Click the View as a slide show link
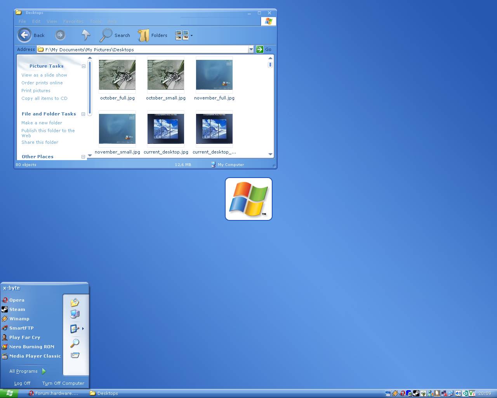Viewport: 497px width, 398px height. click(x=44, y=75)
